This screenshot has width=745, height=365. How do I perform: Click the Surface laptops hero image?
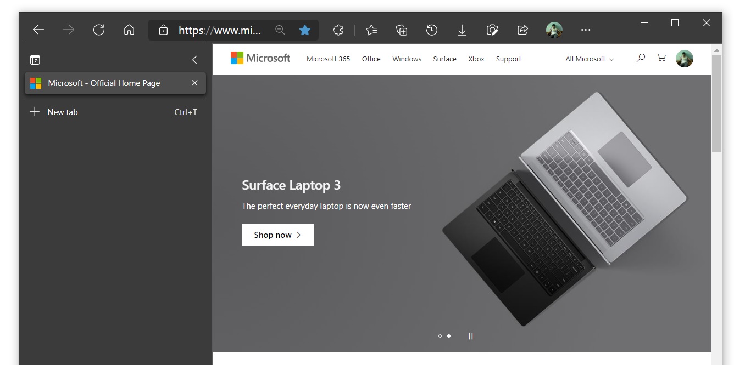(564, 208)
